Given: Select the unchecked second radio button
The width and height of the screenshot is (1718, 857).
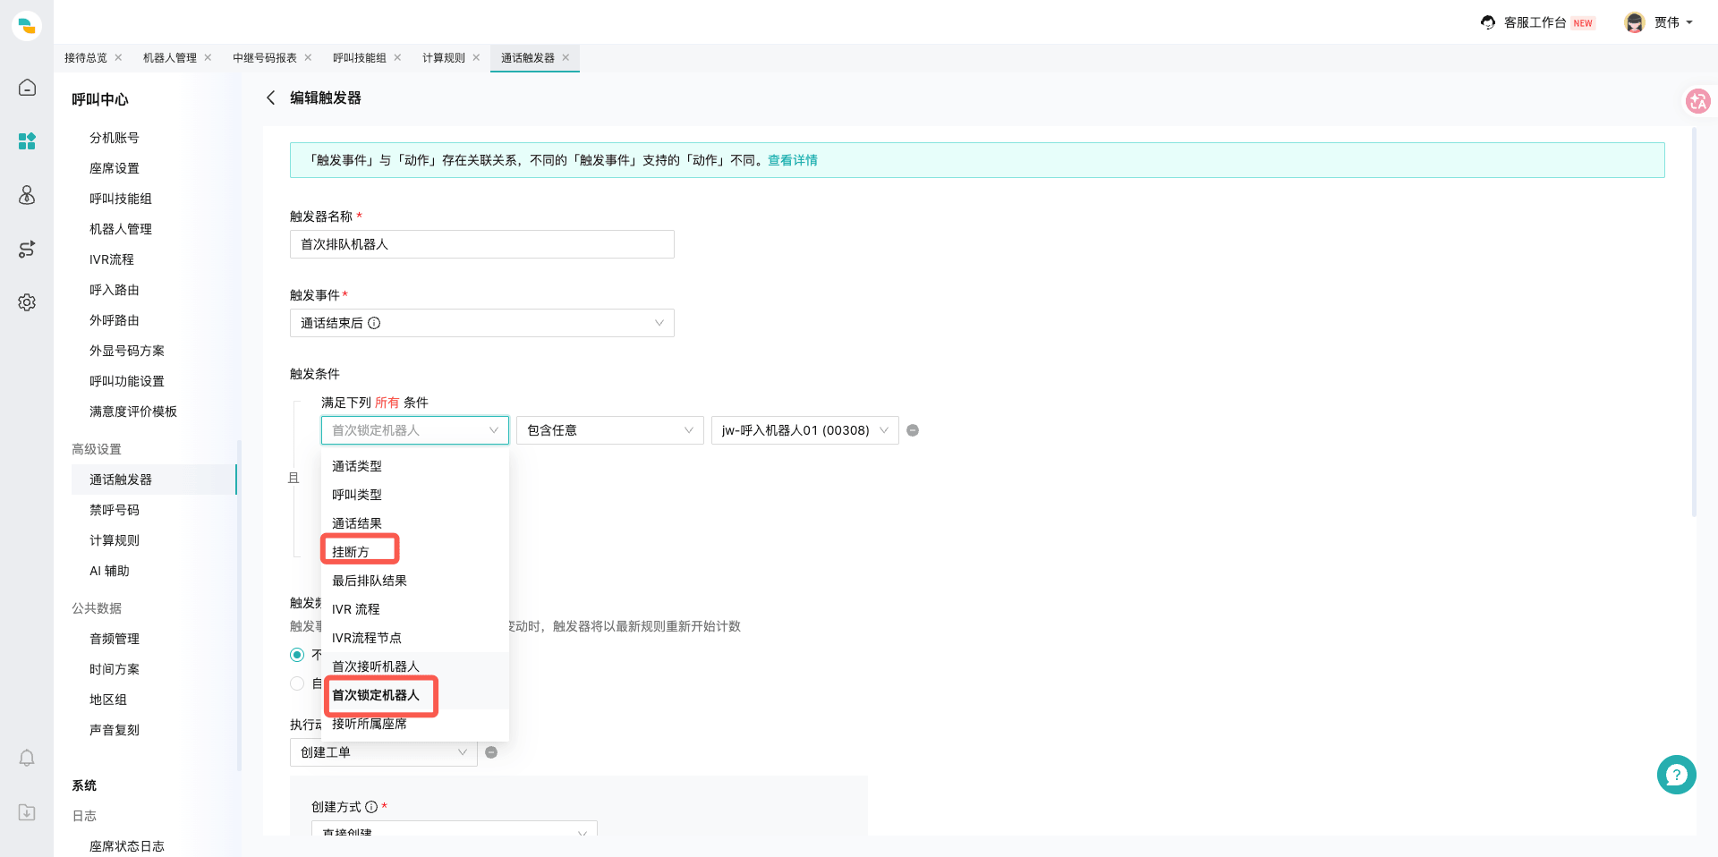Looking at the screenshot, I should click(x=297, y=683).
